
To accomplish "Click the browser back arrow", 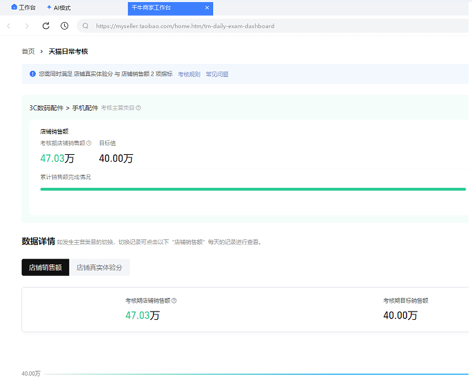I will point(9,26).
